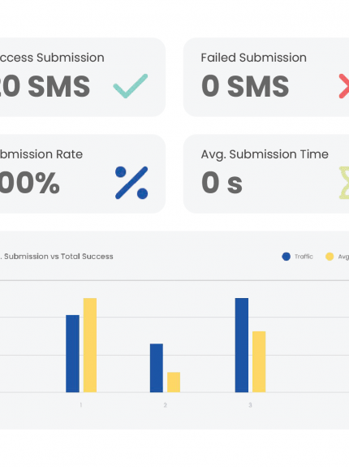This screenshot has height=467, width=349.
Task: Click the 0 SMS failed count value
Action: coord(245,86)
